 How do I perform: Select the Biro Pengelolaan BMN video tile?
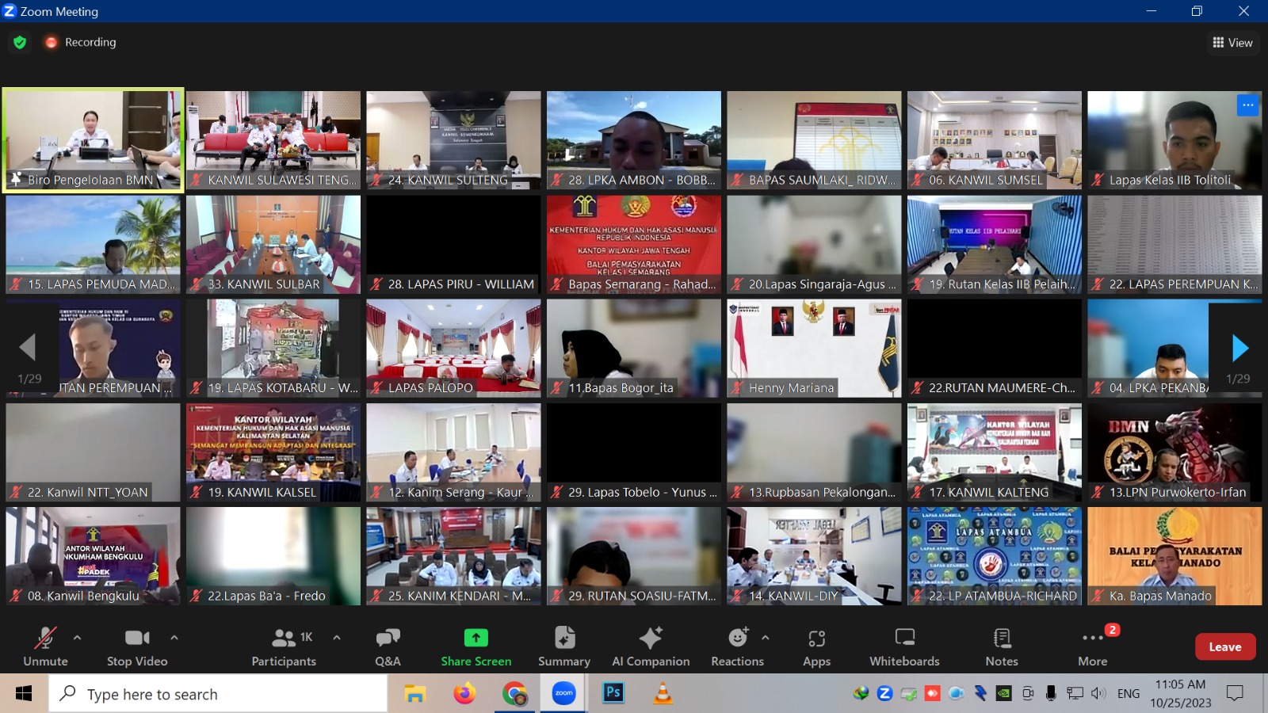pos(94,139)
